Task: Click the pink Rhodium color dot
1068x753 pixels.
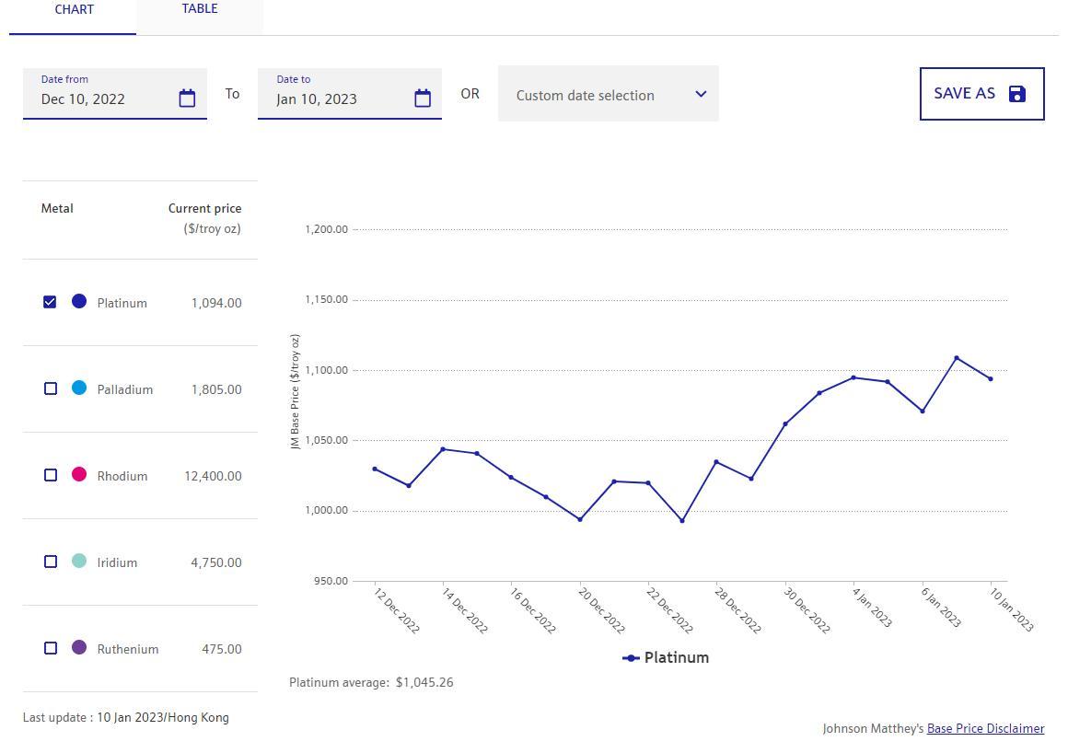Action: click(x=79, y=475)
